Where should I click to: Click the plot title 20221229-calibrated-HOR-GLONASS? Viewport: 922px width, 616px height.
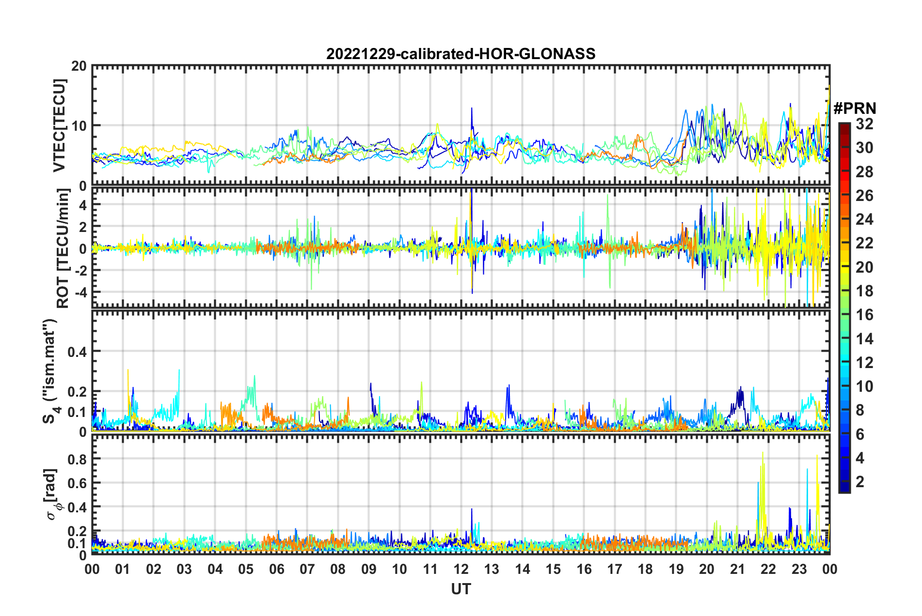pyautogui.click(x=461, y=53)
